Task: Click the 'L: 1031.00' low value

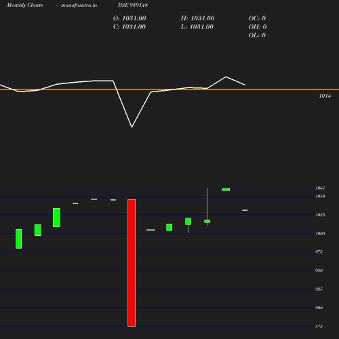Action: tap(197, 26)
